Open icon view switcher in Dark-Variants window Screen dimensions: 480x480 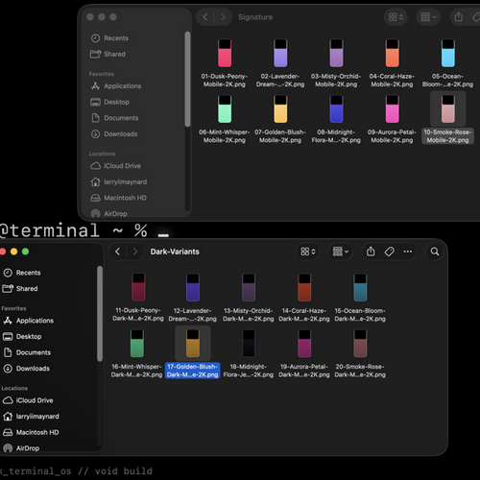[308, 252]
